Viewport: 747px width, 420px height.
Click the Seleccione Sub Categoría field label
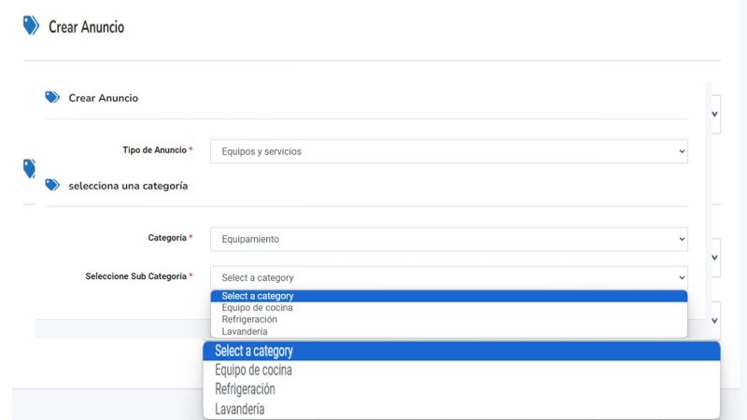[136, 276]
